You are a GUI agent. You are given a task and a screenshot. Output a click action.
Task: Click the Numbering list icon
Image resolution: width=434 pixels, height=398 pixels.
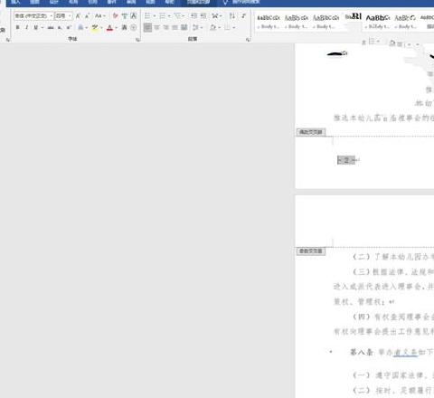point(163,15)
